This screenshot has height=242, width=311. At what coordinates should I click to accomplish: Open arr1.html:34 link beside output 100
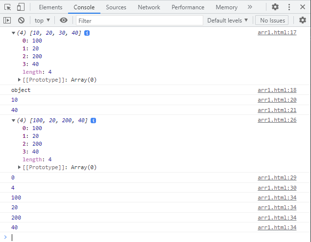pos(277,198)
